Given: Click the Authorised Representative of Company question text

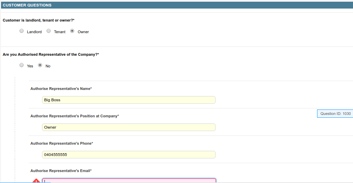Looking at the screenshot, I should (x=51, y=54).
